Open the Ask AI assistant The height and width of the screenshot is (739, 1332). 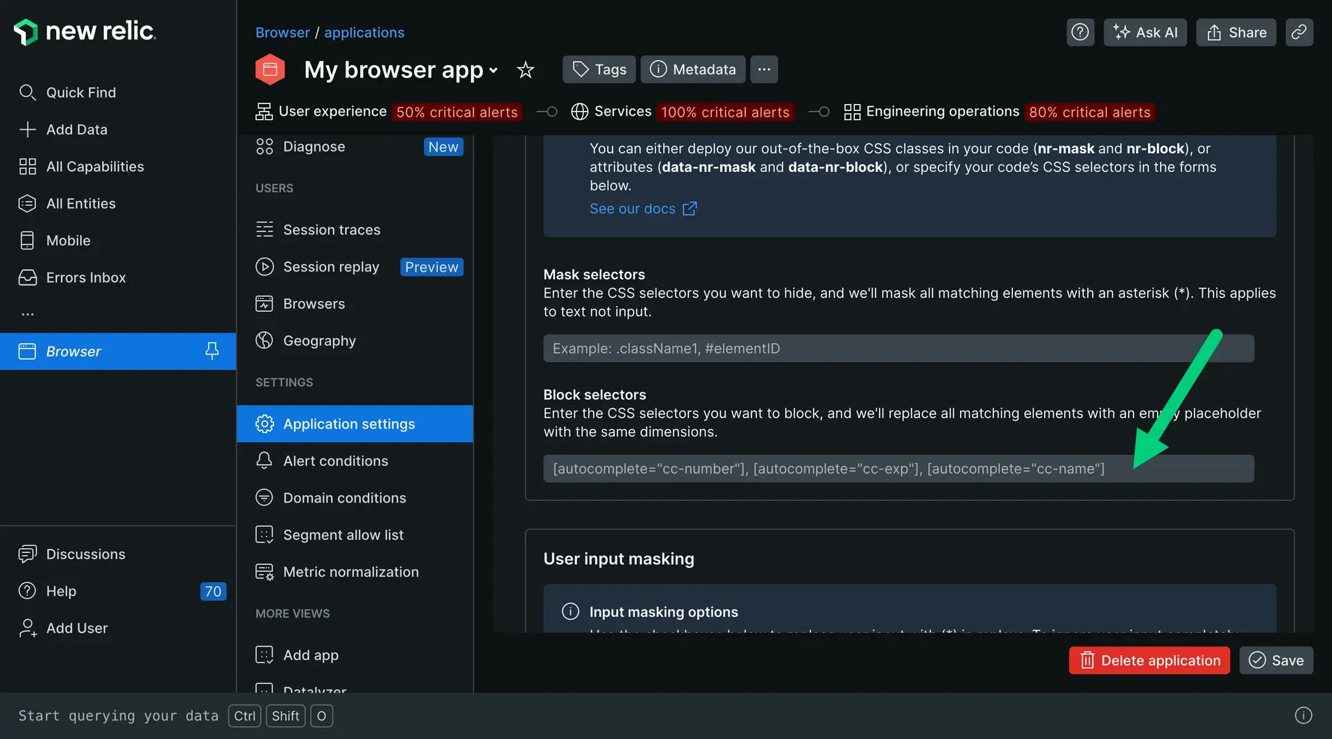tap(1145, 33)
